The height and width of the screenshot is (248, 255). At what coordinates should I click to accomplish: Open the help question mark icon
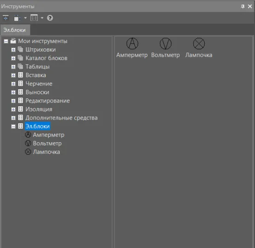pos(50,18)
